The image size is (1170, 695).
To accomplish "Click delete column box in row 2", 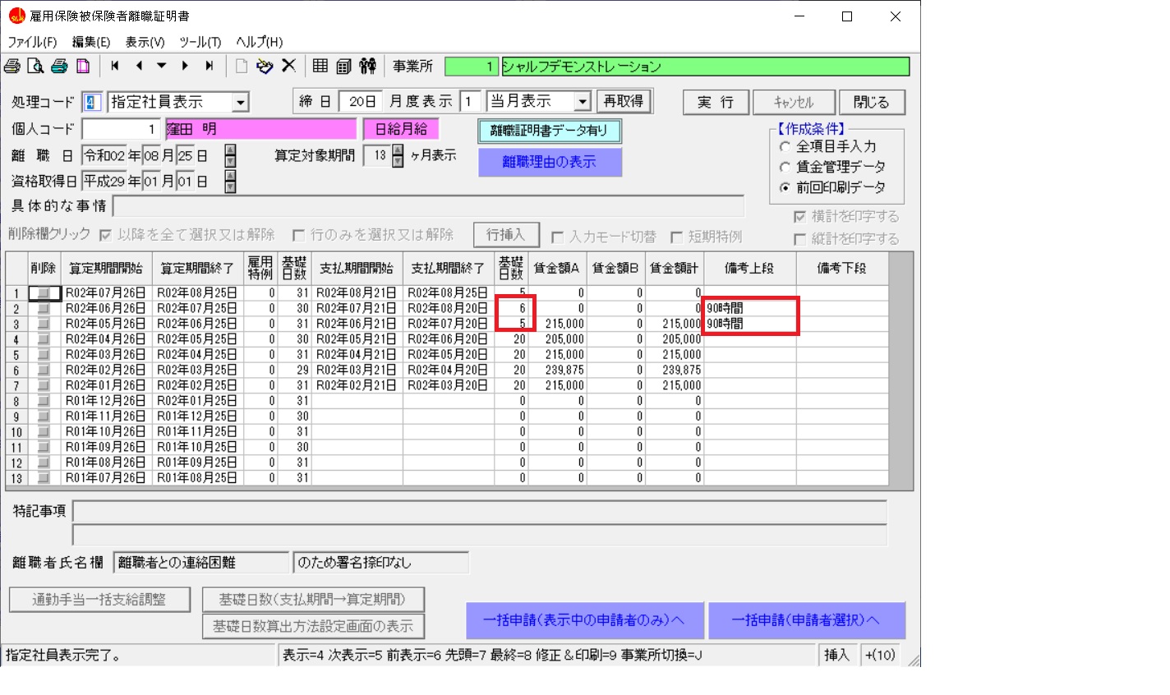I will click(x=43, y=309).
